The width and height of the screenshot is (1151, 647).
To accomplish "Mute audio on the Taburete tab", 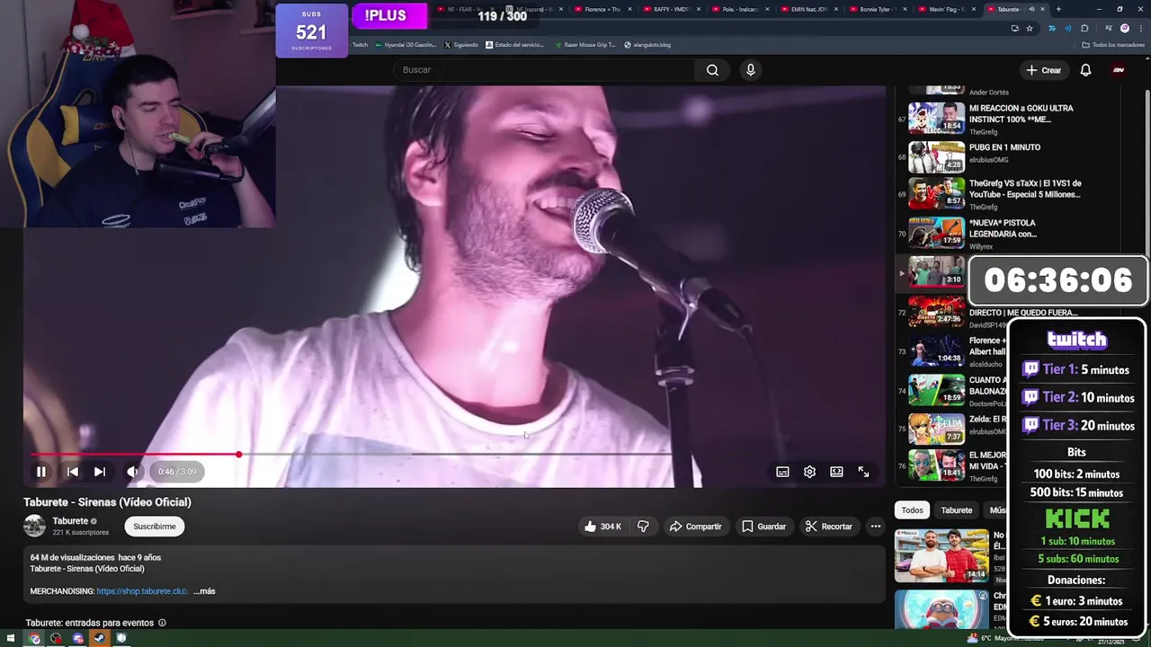I will click(1031, 9).
